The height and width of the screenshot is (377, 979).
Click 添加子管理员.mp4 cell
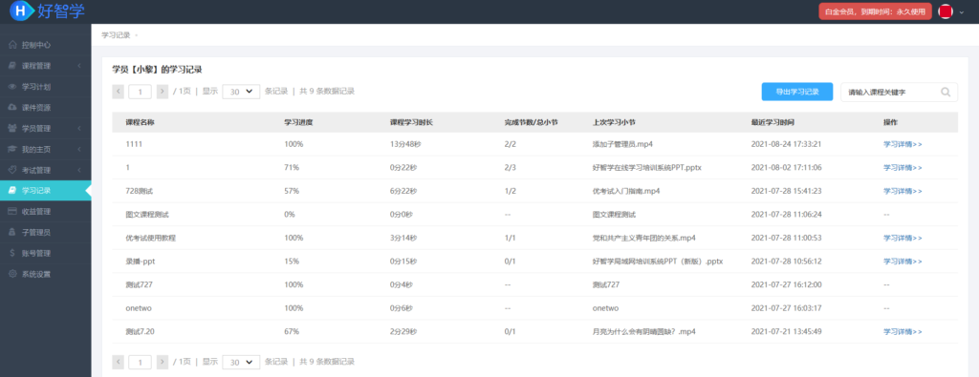(622, 144)
